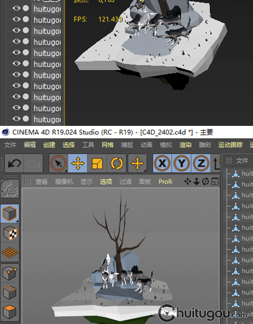Image resolution: width=253 pixels, height=324 pixels.
Task: Open the 显示 viewport menu
Action: coord(86,182)
